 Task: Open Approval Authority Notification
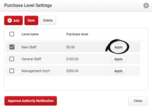coord(31,101)
